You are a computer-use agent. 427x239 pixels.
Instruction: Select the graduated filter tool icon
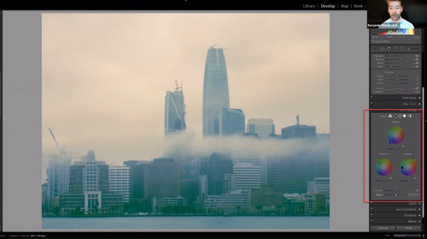395,49
